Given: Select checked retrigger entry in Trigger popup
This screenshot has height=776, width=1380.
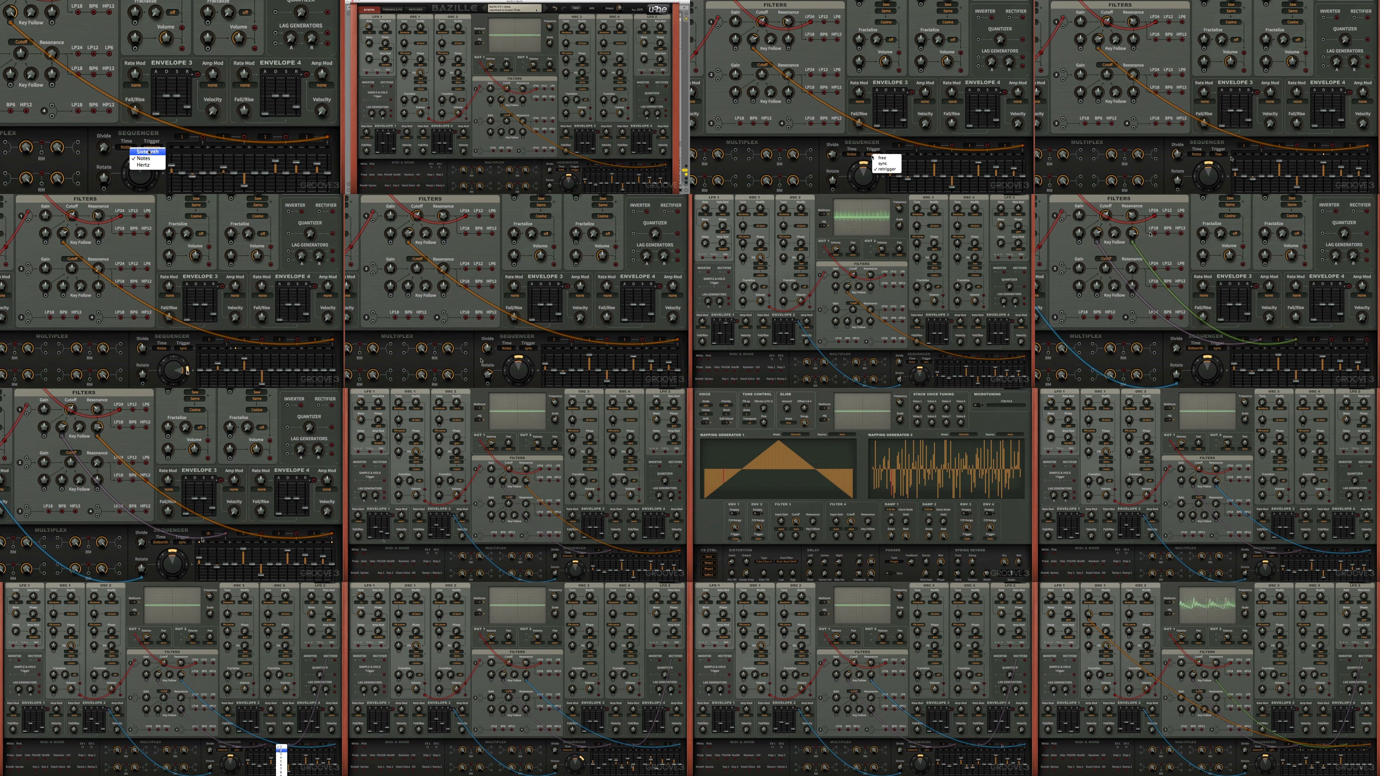Looking at the screenshot, I should 887,169.
